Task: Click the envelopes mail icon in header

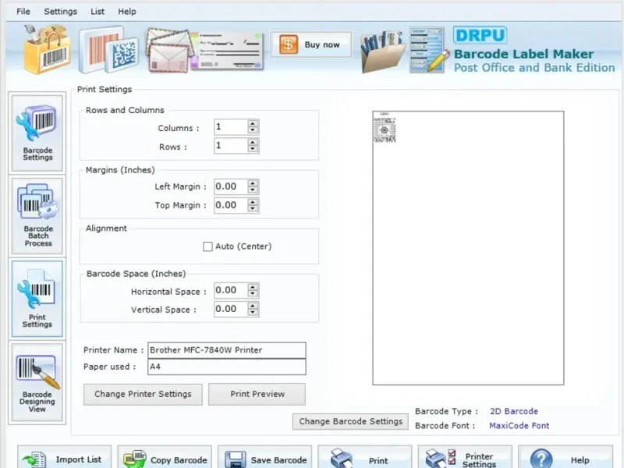Action: pyautogui.click(x=170, y=51)
